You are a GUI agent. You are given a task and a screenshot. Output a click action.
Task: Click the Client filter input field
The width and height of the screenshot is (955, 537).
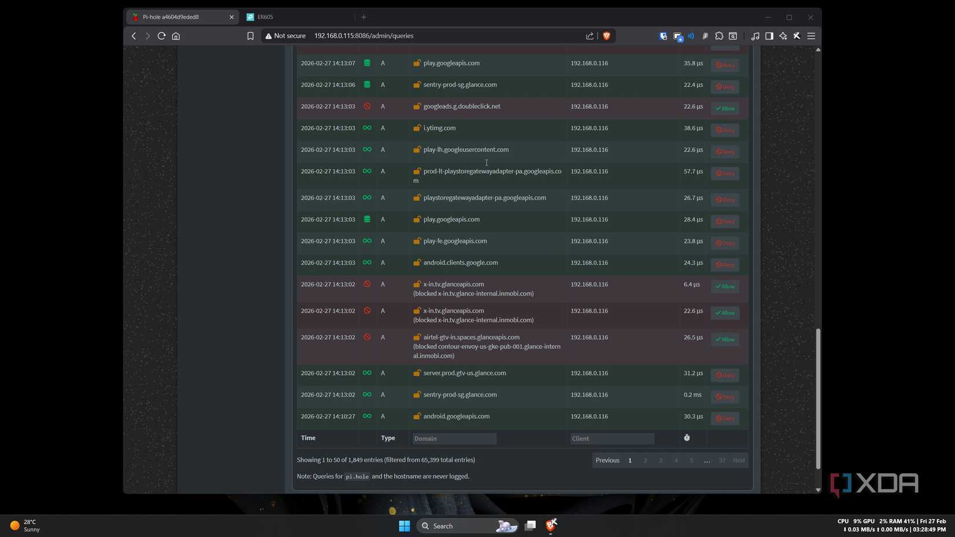coord(612,439)
